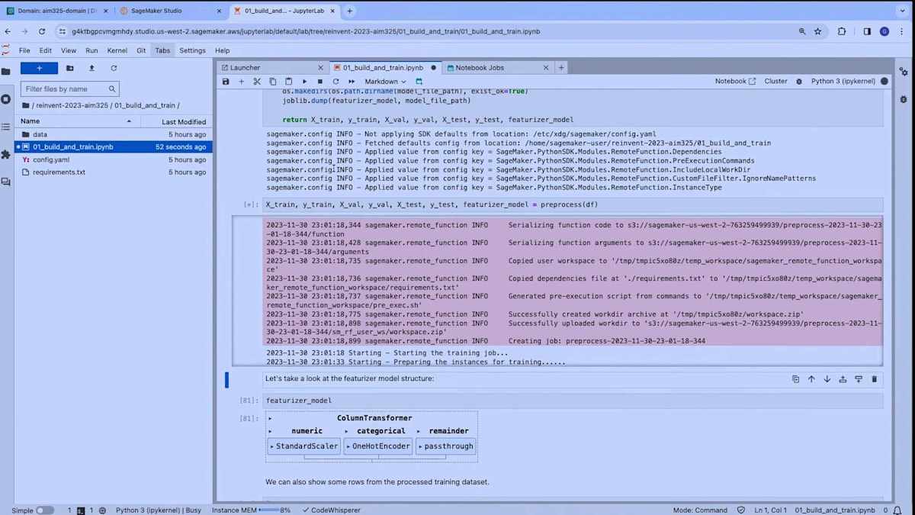The width and height of the screenshot is (915, 515).
Task: Insert a cell above the active cell
Action: (x=843, y=379)
